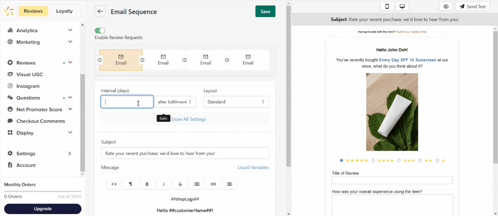Click the back arrow beside Email Sequence
498x216 pixels.
[x=100, y=11]
